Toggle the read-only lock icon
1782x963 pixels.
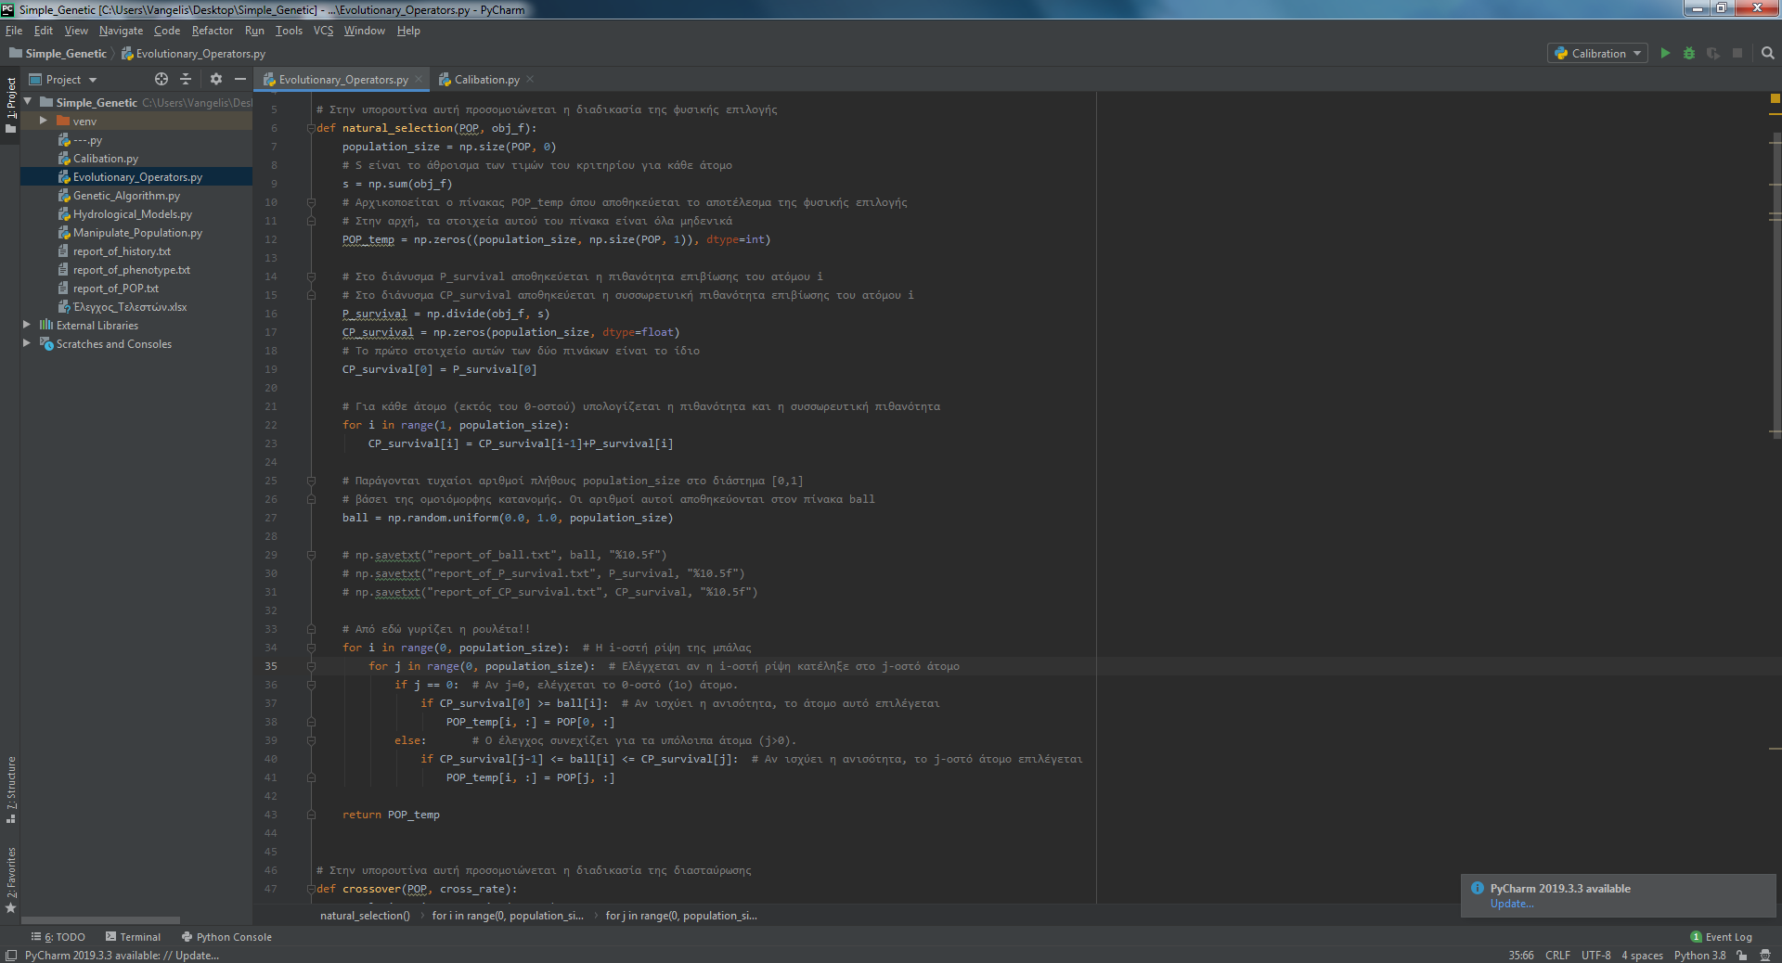click(1742, 956)
